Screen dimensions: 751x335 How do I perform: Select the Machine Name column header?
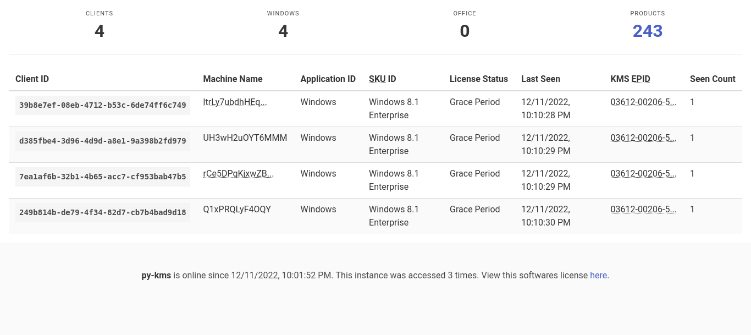(x=233, y=79)
